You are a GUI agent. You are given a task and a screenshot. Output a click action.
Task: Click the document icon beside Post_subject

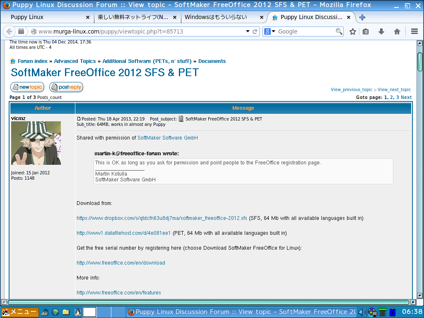pos(181,119)
